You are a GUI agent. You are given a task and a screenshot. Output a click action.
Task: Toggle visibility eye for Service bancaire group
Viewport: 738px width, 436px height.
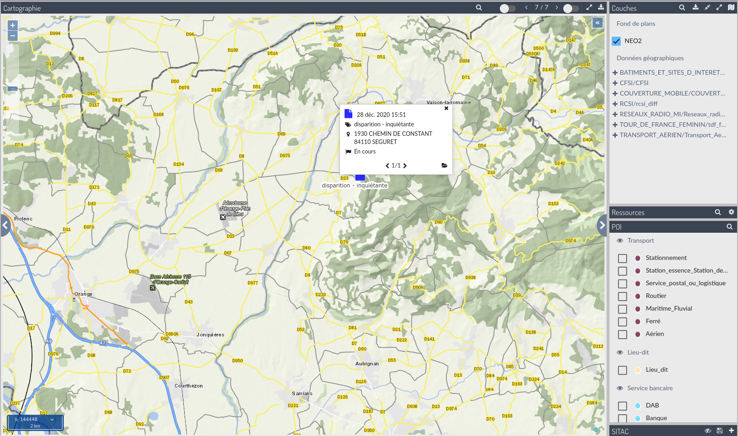pyautogui.click(x=620, y=388)
